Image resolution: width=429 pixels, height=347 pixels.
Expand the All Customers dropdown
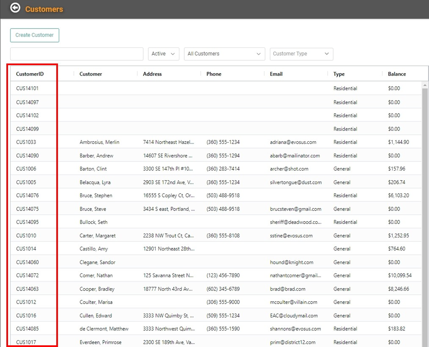click(224, 54)
